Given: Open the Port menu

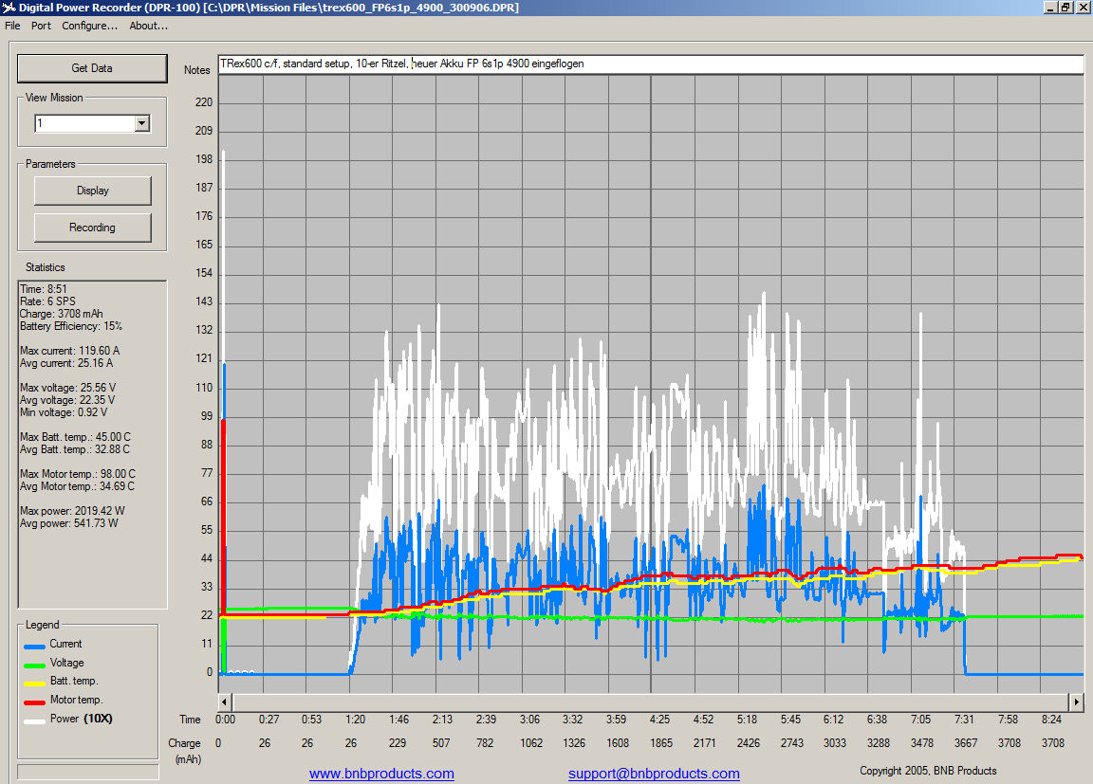Looking at the screenshot, I should (41, 26).
